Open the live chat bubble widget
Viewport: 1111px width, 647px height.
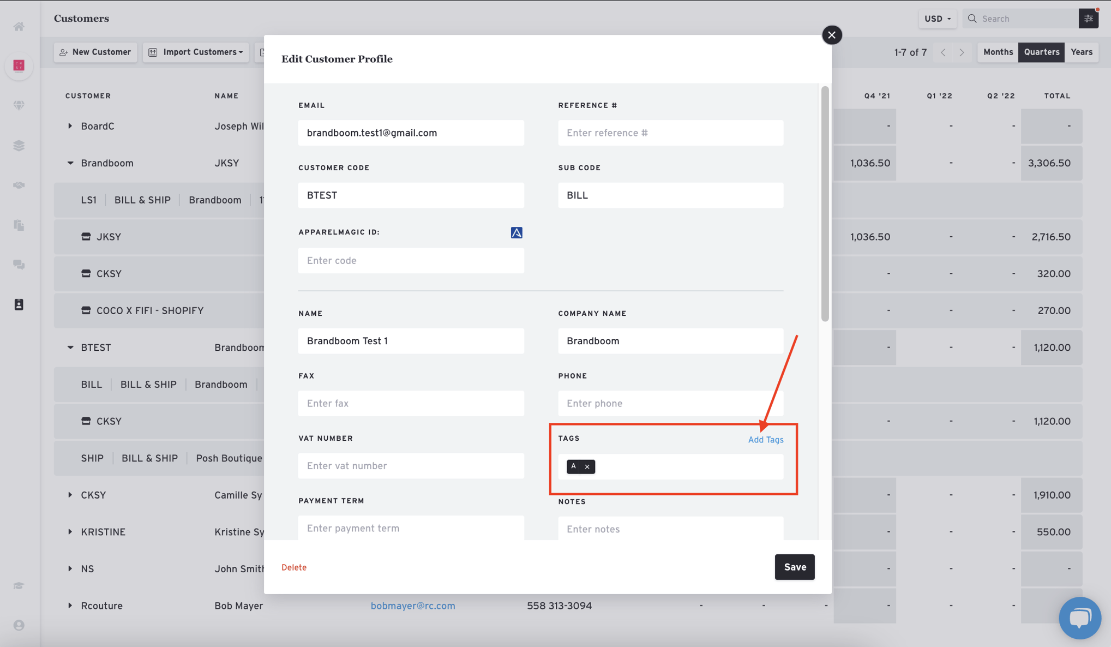[x=1079, y=618]
